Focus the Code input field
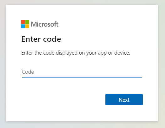This screenshot has height=128, width=165. pyautogui.click(x=82, y=72)
